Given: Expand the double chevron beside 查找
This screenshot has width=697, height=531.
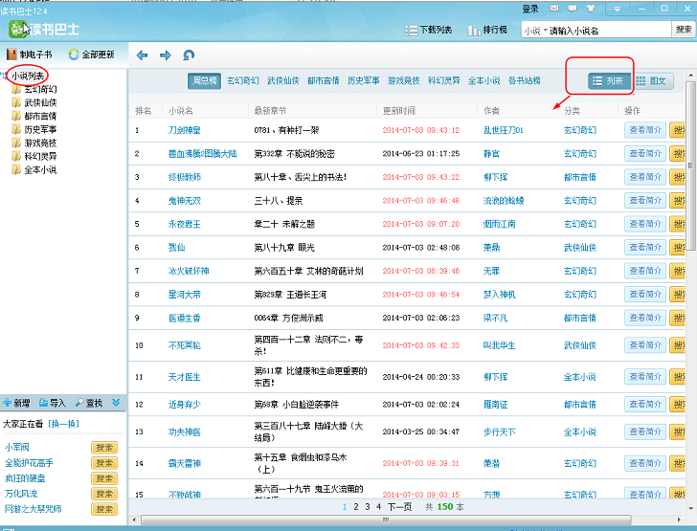Looking at the screenshot, I should click(116, 403).
